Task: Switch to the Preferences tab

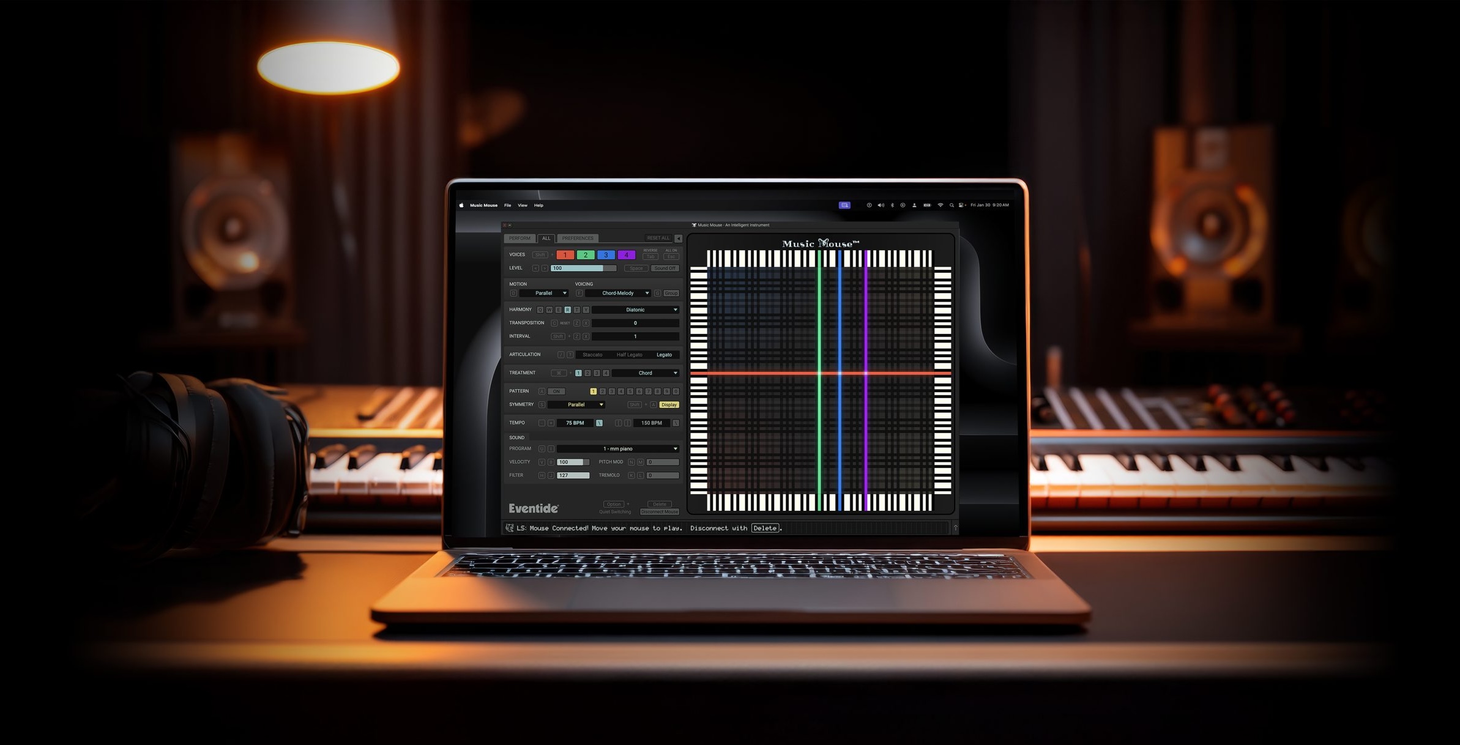Action: (578, 239)
